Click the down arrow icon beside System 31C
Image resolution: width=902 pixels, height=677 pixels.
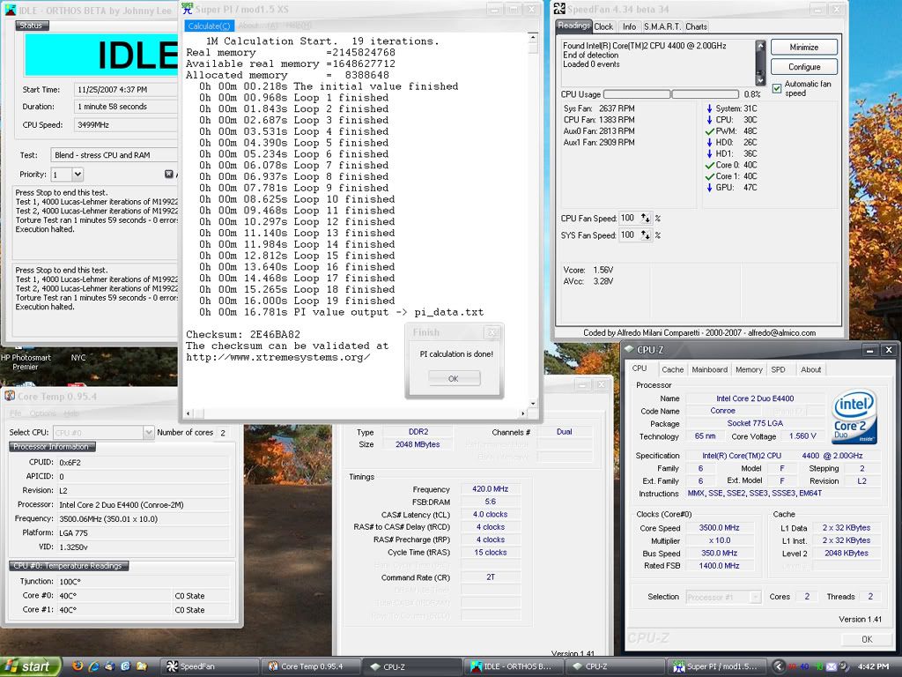pyautogui.click(x=709, y=108)
